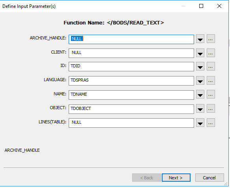Image resolution: width=230 pixels, height=188 pixels.
Task: Focus the OBJECT field containing TDOBJECT
Action: (131, 109)
